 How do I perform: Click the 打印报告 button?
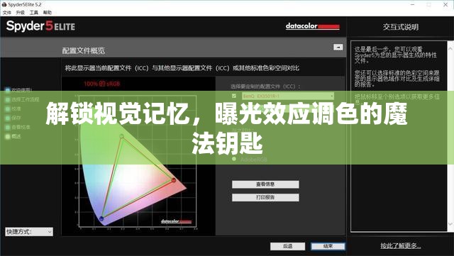coord(265,198)
